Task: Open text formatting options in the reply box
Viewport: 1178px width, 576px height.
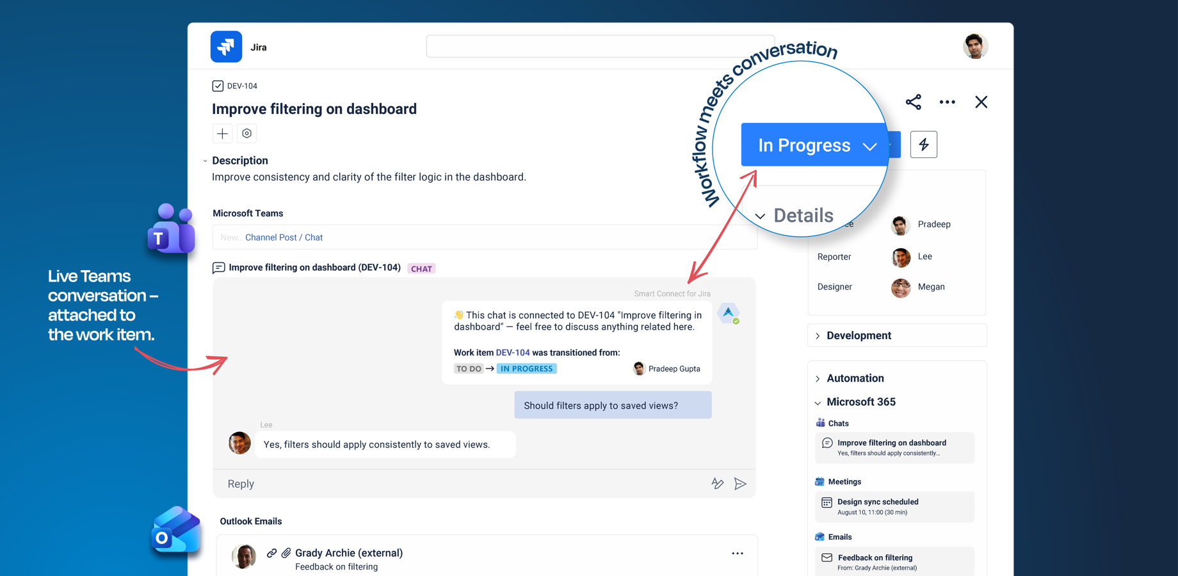Action: tap(717, 483)
